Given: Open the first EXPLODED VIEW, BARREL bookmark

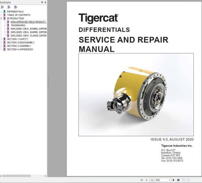Looking at the screenshot, I should pos(29,29).
